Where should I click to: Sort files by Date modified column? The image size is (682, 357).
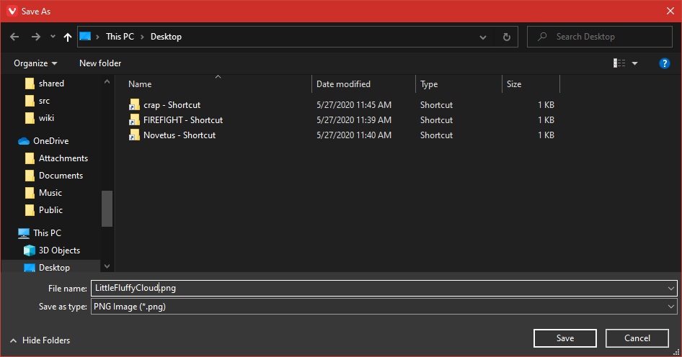pyautogui.click(x=343, y=84)
